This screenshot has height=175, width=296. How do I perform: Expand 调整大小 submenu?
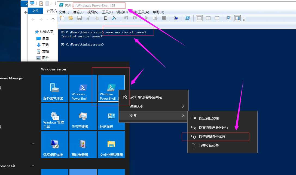pos(154,106)
